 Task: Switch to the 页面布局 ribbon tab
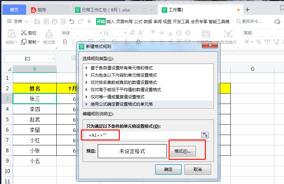[x=124, y=21]
